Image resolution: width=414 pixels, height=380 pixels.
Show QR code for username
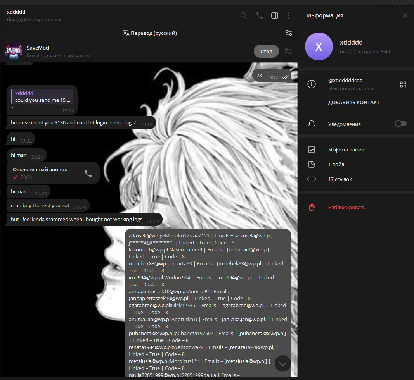(x=403, y=84)
